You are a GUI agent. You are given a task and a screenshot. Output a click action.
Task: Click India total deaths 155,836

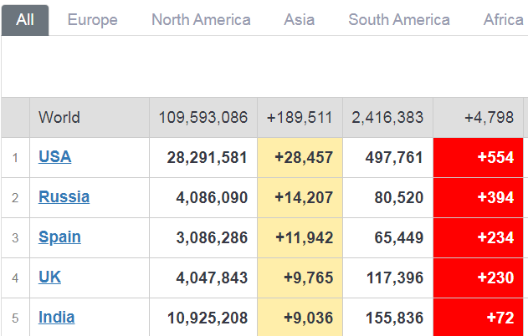pos(387,318)
